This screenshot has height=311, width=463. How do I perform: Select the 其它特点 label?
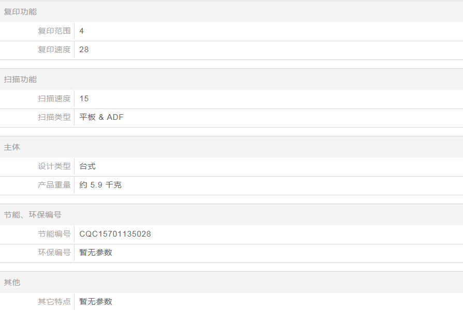click(54, 302)
